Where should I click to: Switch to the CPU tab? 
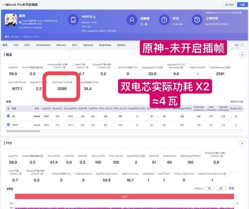(x=27, y=45)
